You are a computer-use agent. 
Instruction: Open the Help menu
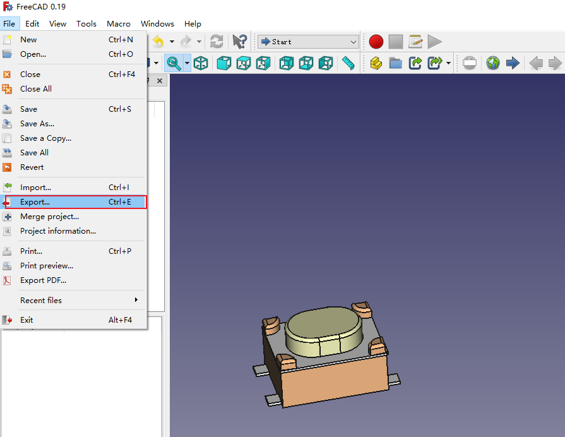[x=193, y=24]
